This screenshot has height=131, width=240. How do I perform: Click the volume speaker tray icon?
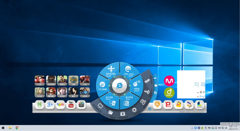pyautogui.click(x=219, y=128)
